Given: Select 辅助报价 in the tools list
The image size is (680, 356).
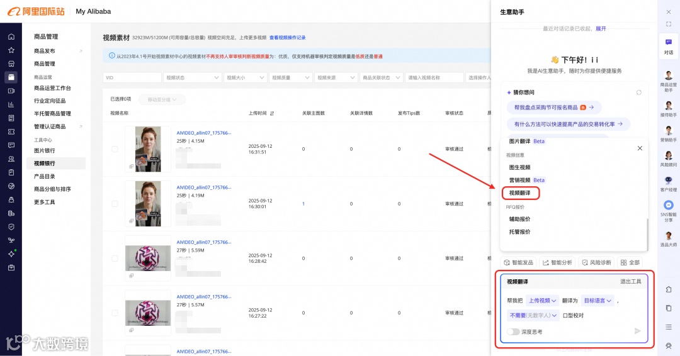Looking at the screenshot, I should [x=519, y=219].
